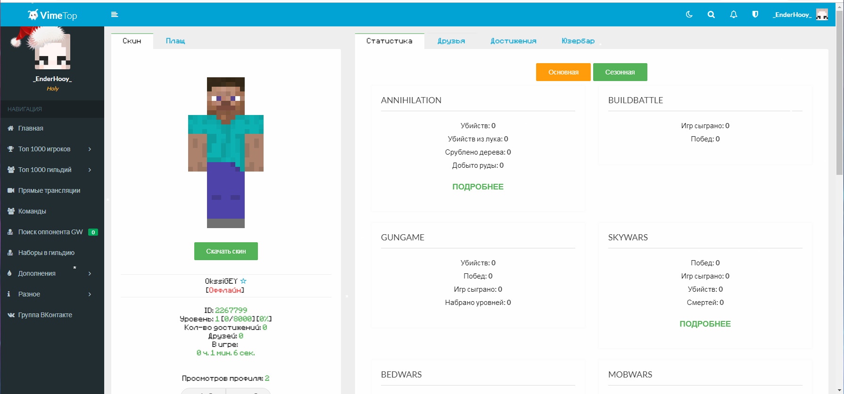
Task: Click the green Сезонная button
Action: (x=620, y=72)
